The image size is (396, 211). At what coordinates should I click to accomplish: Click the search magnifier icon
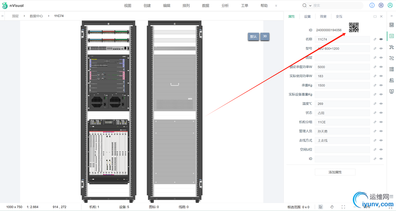305,5
